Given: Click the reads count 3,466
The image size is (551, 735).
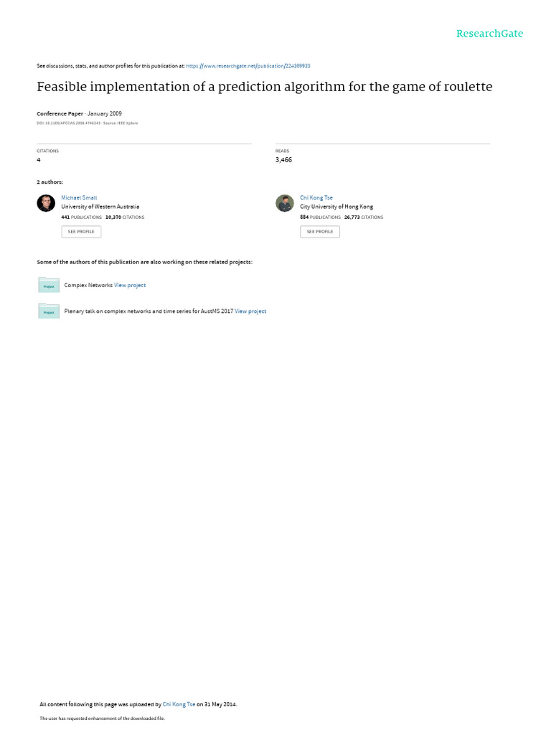Looking at the screenshot, I should pos(283,160).
